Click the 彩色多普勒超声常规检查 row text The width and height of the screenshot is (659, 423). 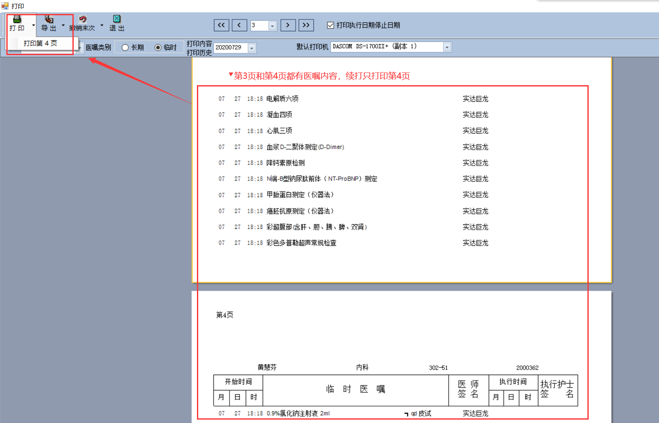pyautogui.click(x=302, y=243)
